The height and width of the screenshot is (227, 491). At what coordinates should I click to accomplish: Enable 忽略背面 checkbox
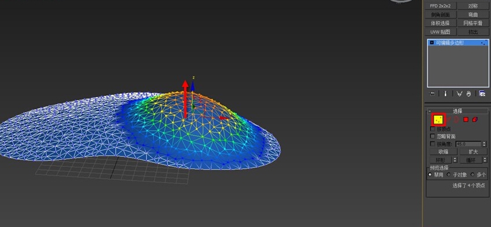tap(433, 136)
